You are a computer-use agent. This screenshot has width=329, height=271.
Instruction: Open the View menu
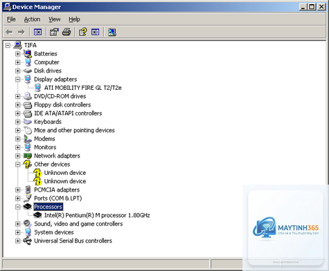[54, 19]
